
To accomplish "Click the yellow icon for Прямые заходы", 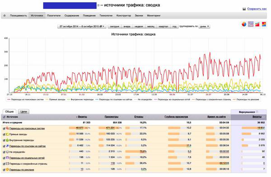I will 7,134.
